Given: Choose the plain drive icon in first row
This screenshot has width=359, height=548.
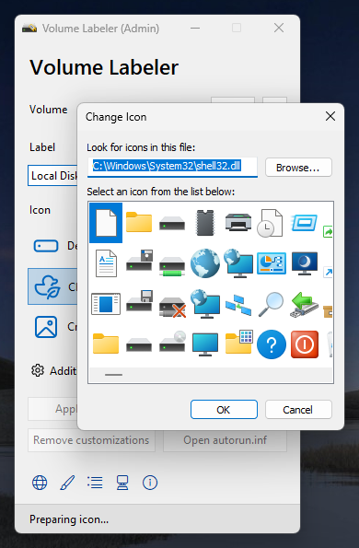Looking at the screenshot, I should coord(172,223).
